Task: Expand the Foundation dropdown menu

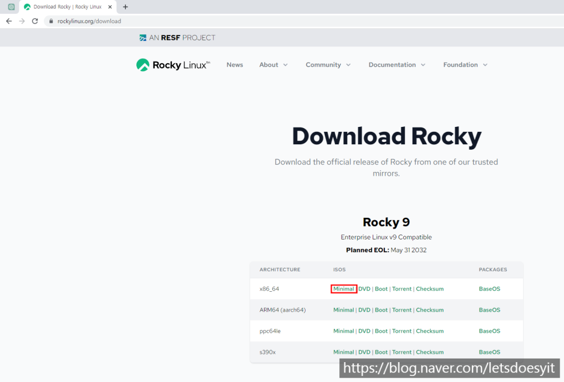Action: point(465,65)
